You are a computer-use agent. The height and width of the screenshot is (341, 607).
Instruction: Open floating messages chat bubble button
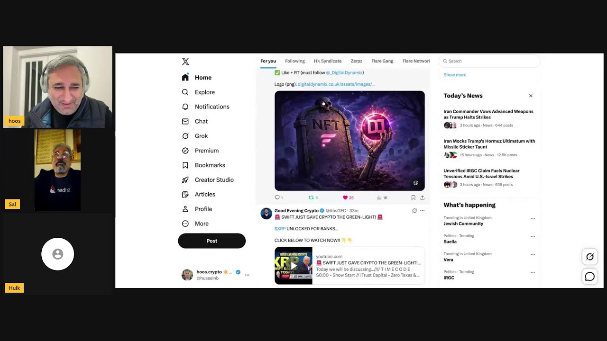coord(590,277)
